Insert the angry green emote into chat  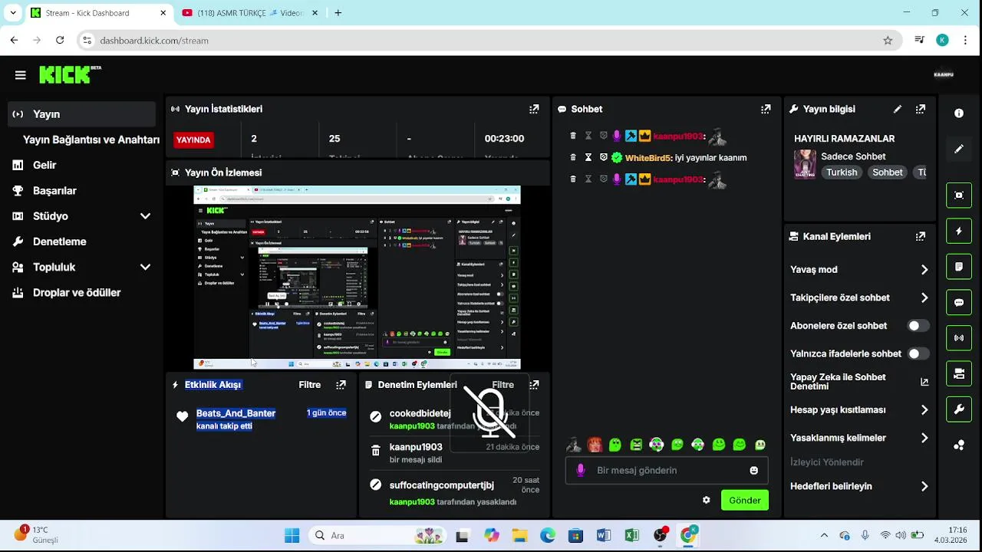(x=636, y=444)
